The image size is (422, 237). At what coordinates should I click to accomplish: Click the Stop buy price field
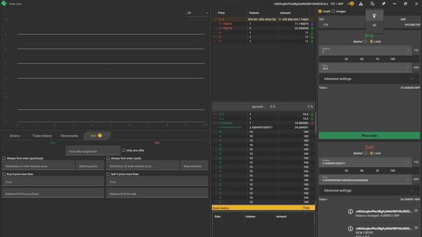(x=90, y=166)
